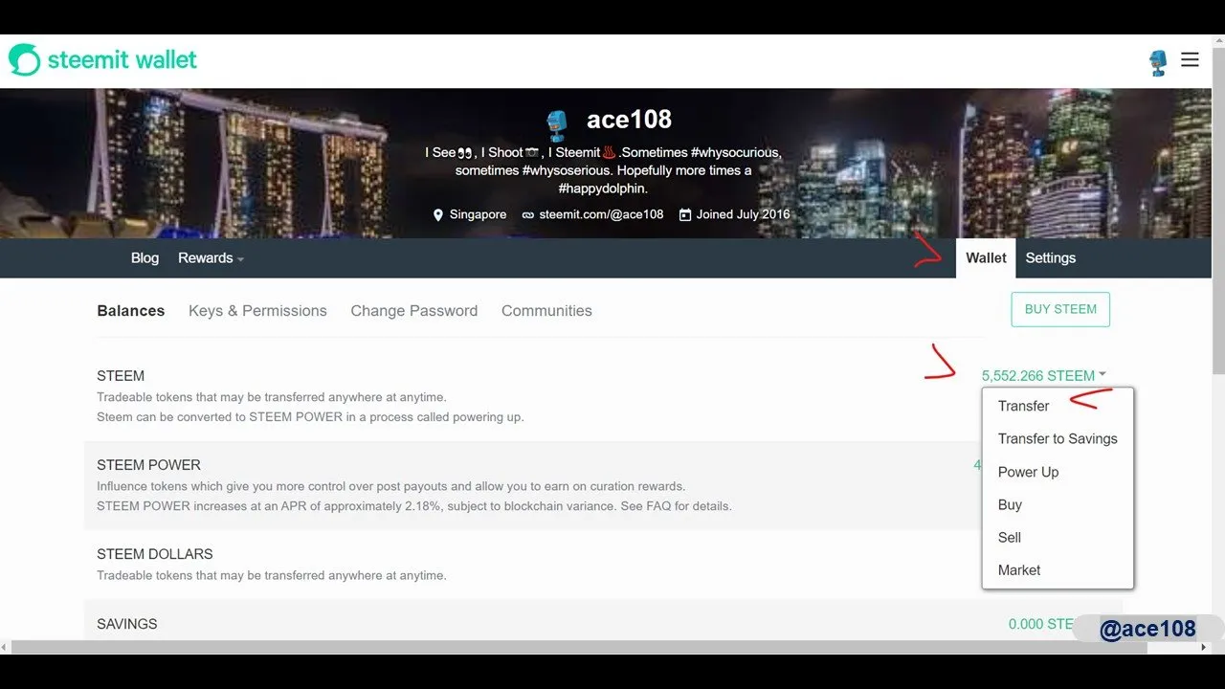Click the Singapore location pin icon
The height and width of the screenshot is (689, 1225).
tap(438, 214)
